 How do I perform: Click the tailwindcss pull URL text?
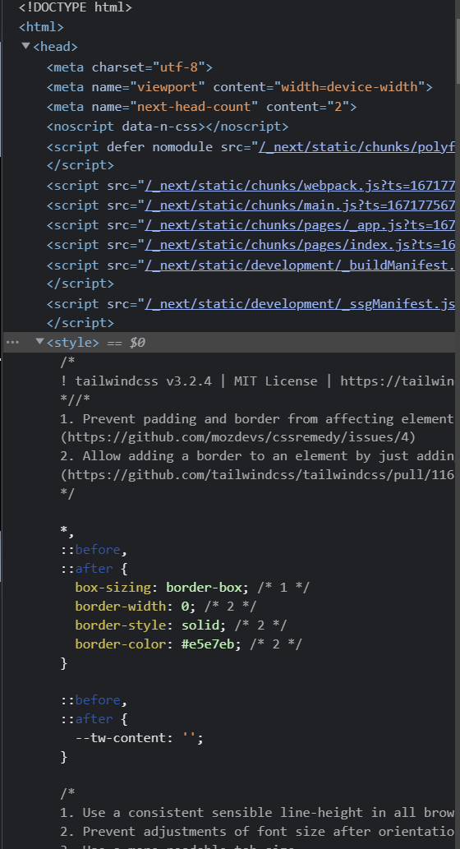tap(257, 475)
